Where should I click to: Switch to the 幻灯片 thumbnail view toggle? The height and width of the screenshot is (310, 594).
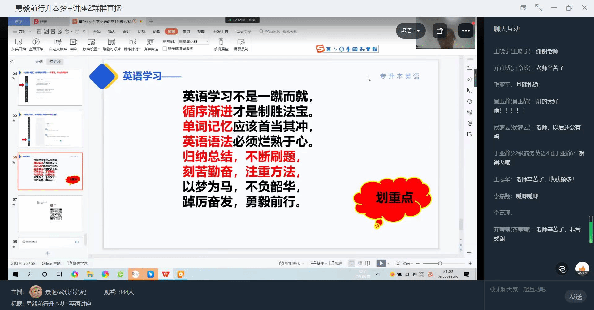(55, 62)
